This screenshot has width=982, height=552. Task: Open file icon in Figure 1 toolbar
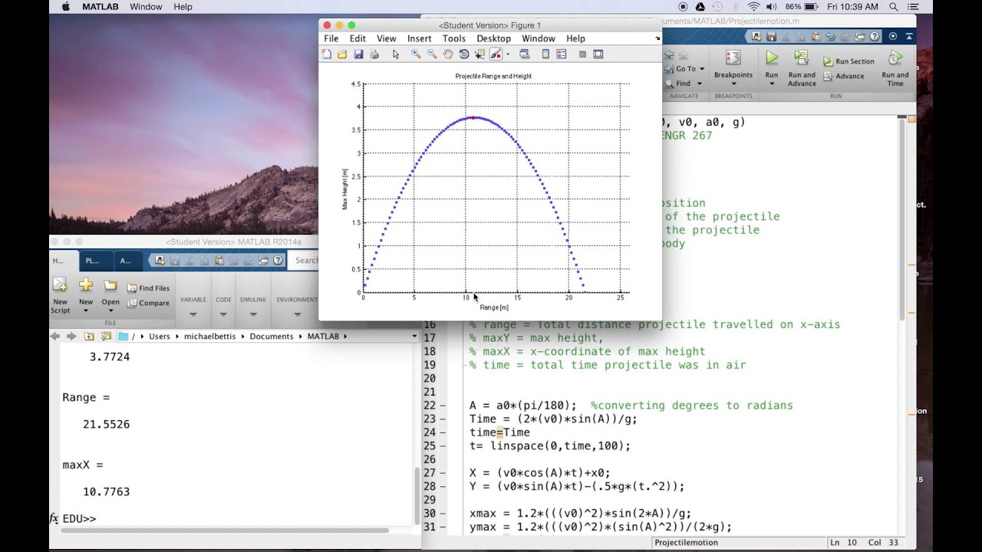342,54
